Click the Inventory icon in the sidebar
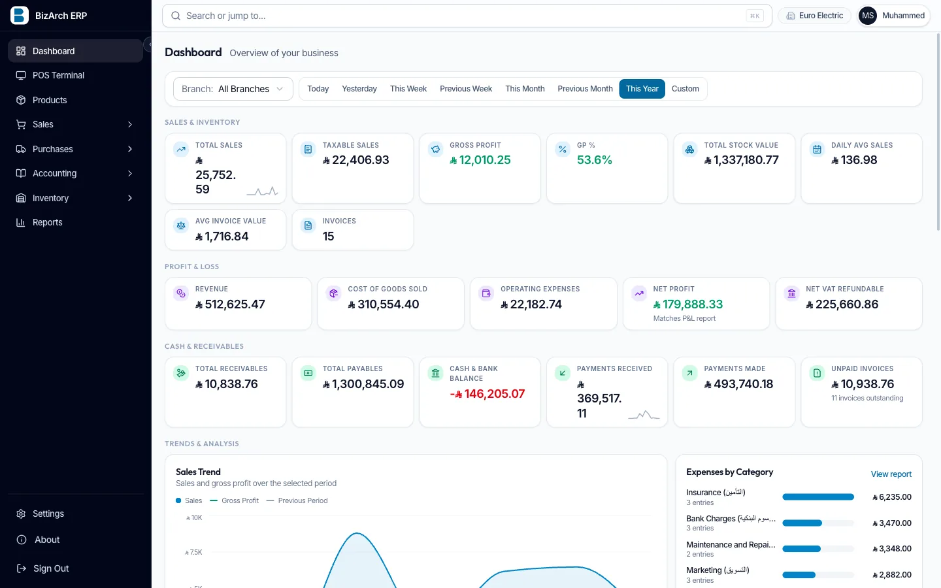Image resolution: width=941 pixels, height=588 pixels. coord(21,198)
